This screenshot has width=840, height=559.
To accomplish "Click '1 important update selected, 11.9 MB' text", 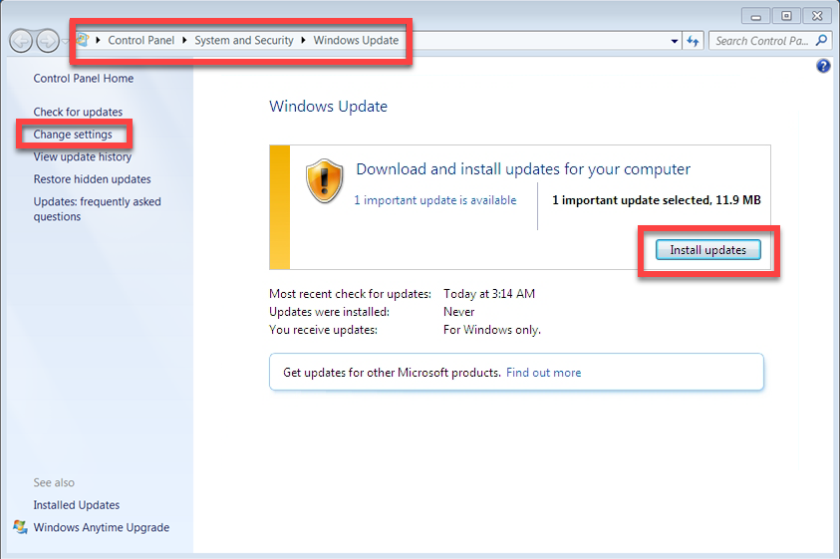I will (x=657, y=200).
